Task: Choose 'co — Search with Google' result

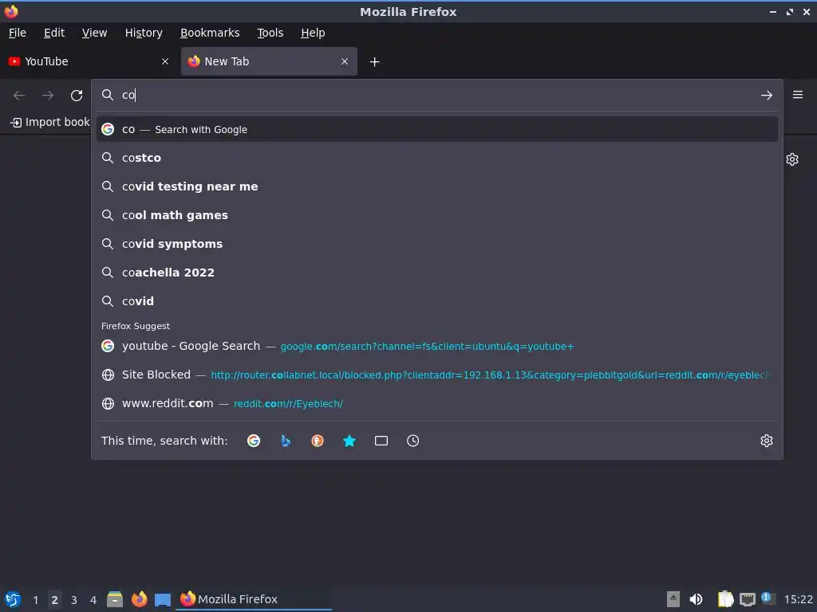Action: (x=436, y=129)
